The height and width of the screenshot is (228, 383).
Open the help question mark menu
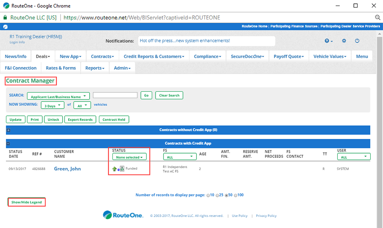tap(328, 41)
